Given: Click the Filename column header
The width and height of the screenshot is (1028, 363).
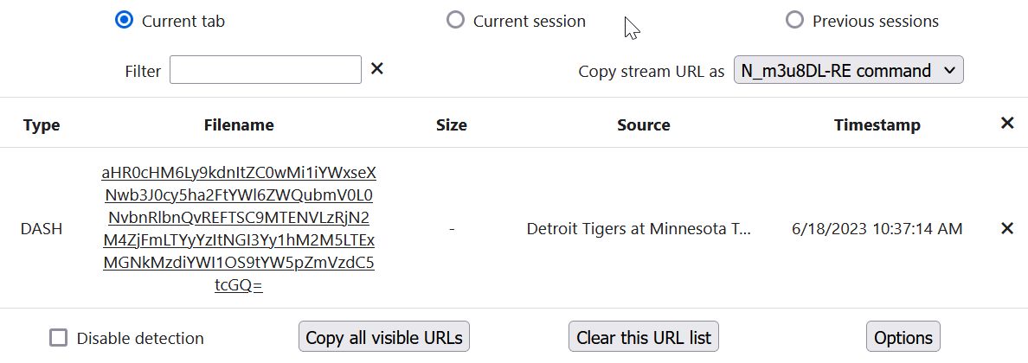Looking at the screenshot, I should (x=239, y=125).
